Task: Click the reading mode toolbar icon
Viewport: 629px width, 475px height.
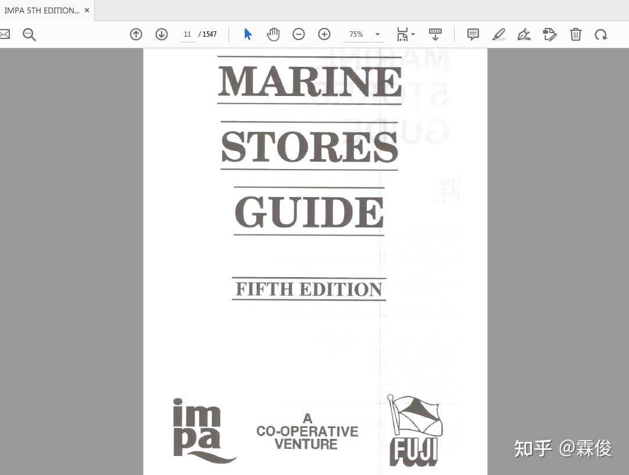Action: [x=435, y=34]
